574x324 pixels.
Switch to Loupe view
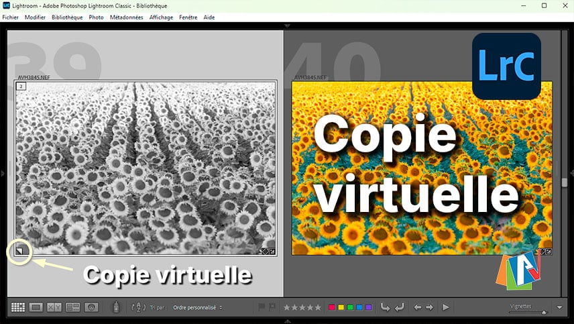tap(36, 307)
